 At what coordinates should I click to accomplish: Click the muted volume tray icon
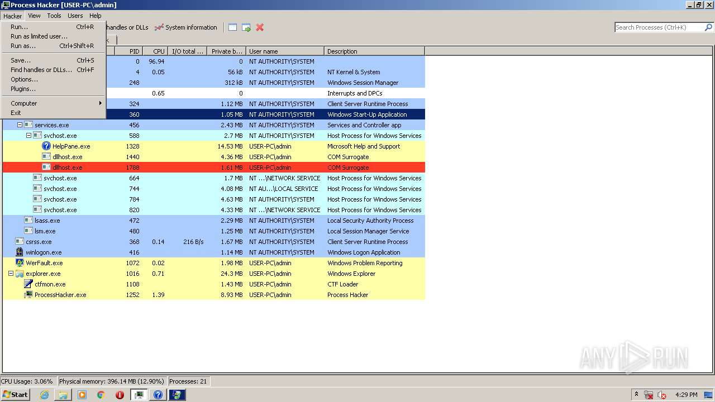662,395
